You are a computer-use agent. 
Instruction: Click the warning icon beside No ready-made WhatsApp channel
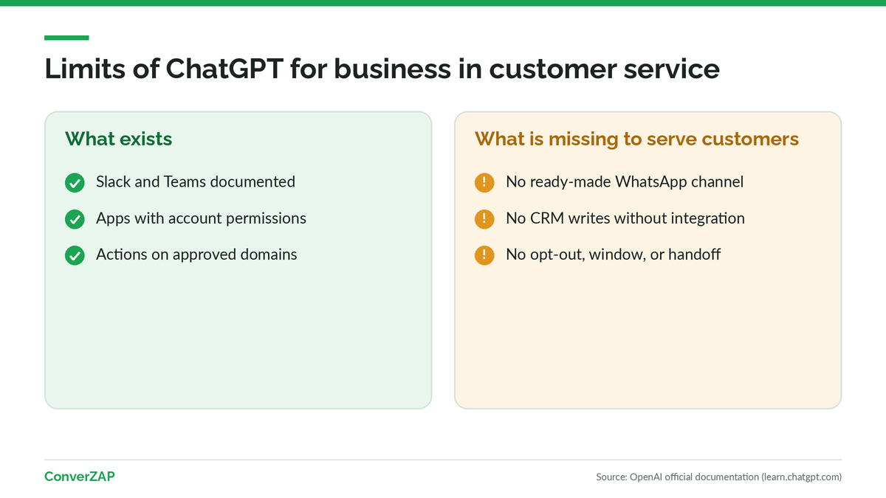coord(484,182)
